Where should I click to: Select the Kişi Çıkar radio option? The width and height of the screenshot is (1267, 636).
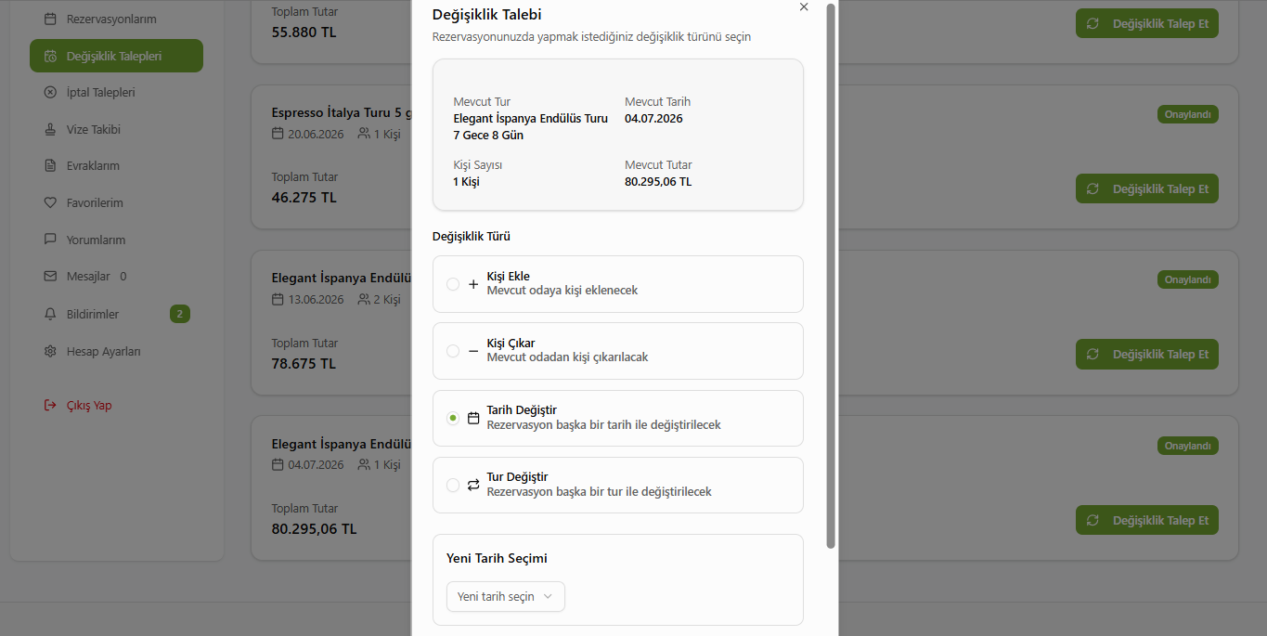point(453,351)
